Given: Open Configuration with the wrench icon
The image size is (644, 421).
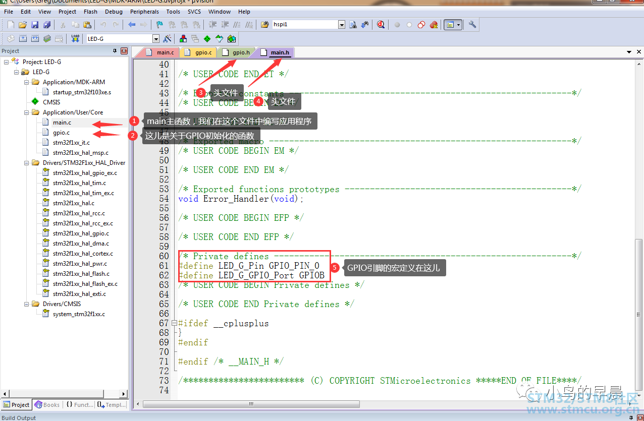Looking at the screenshot, I should (472, 24).
